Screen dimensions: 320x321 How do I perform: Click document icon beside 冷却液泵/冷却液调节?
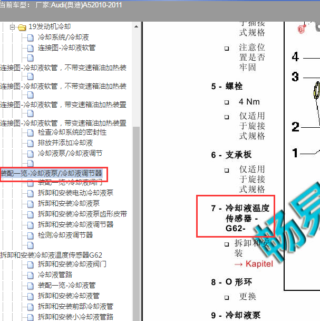click(x=31, y=154)
